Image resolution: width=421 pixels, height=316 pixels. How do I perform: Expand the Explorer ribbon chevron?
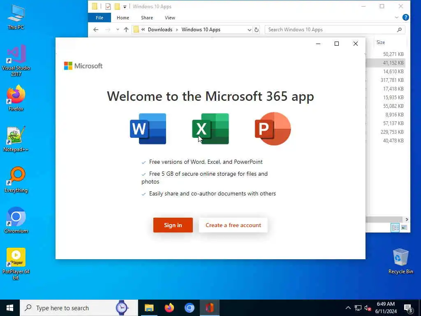click(397, 17)
